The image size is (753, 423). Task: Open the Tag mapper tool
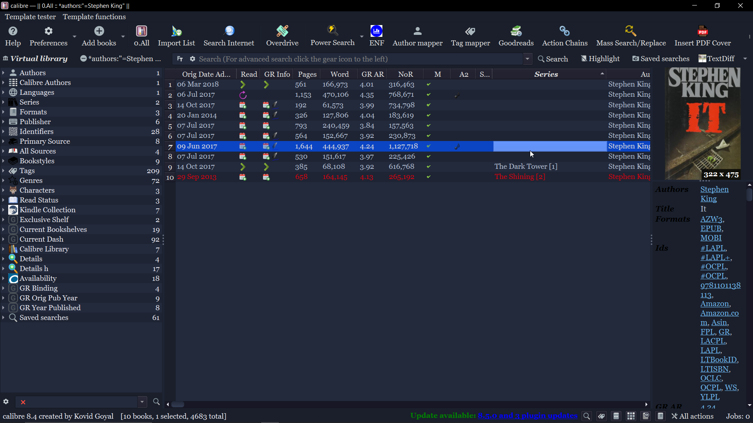[x=470, y=36]
